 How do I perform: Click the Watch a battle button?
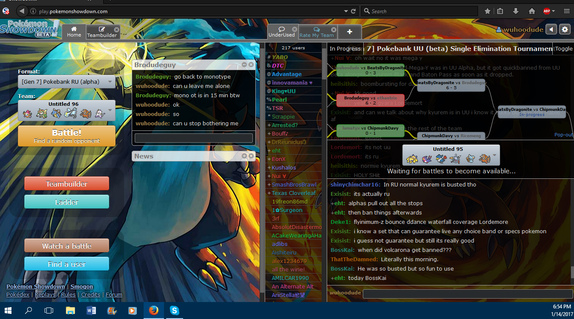pyautogui.click(x=67, y=246)
